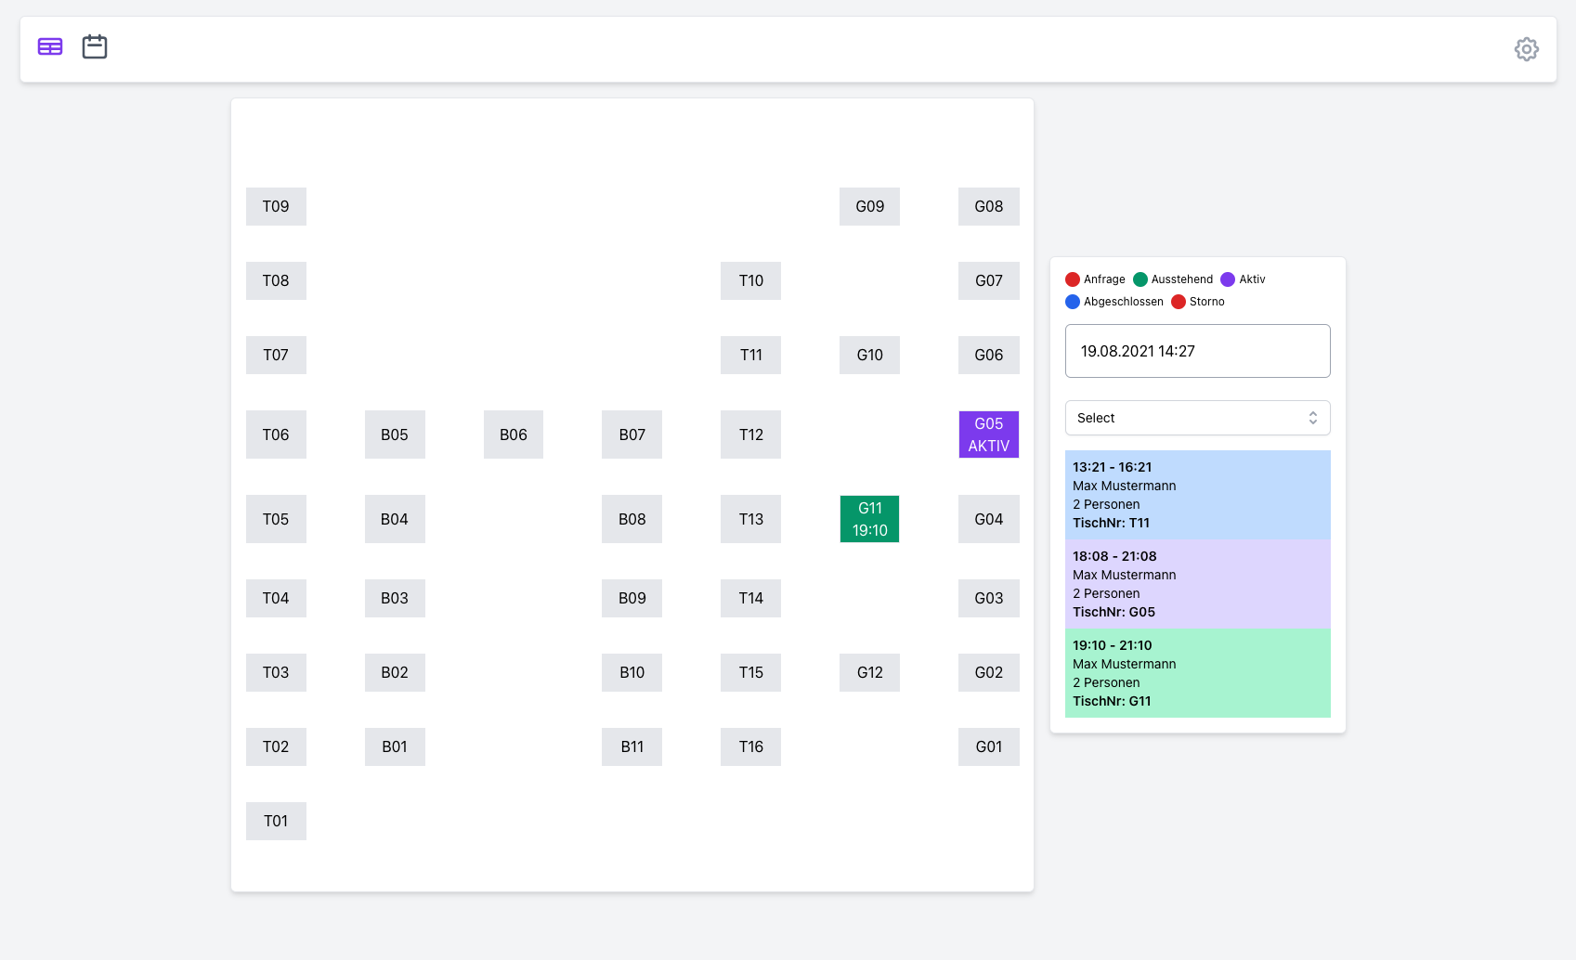Select table T04
Viewport: 1576px width, 960px height.
(x=276, y=598)
